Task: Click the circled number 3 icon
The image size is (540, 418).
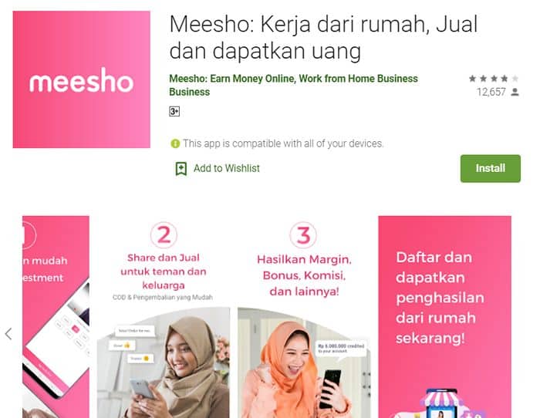Action: coord(303,235)
